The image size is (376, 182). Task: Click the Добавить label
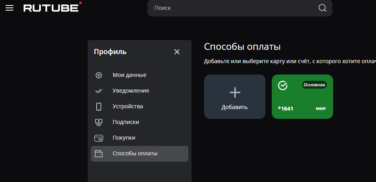[234, 107]
